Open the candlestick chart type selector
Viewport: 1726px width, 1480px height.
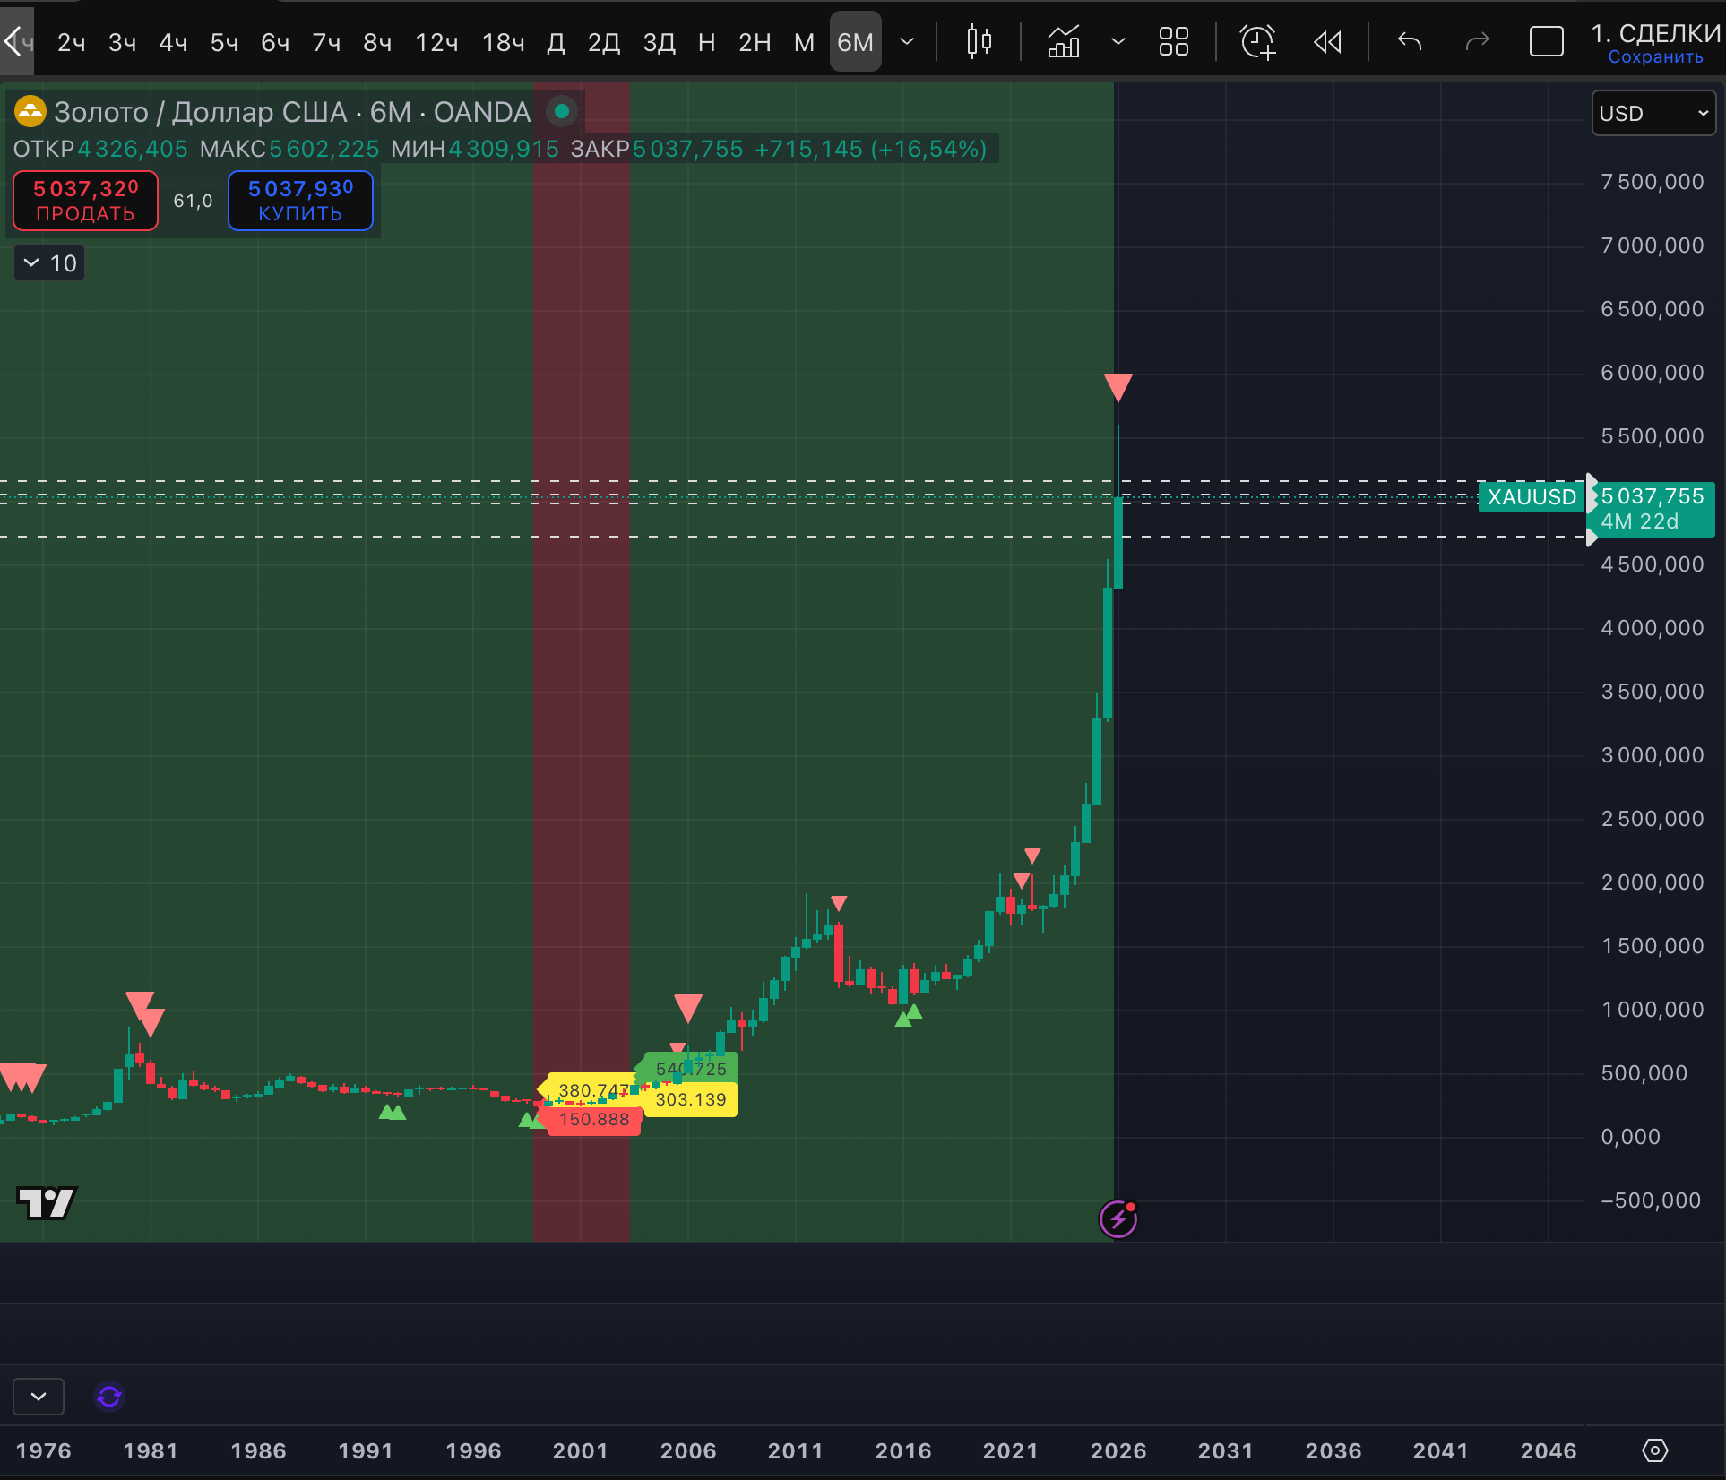(x=979, y=42)
